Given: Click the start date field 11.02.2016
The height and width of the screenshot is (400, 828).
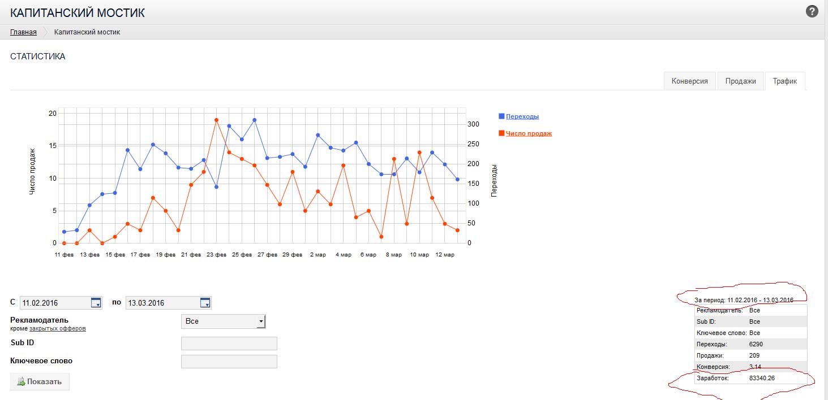Looking at the screenshot, I should 55,303.
